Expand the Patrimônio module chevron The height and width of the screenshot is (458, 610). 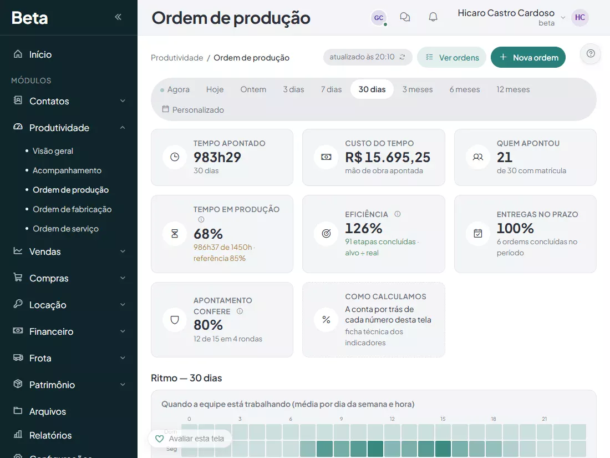(x=123, y=384)
